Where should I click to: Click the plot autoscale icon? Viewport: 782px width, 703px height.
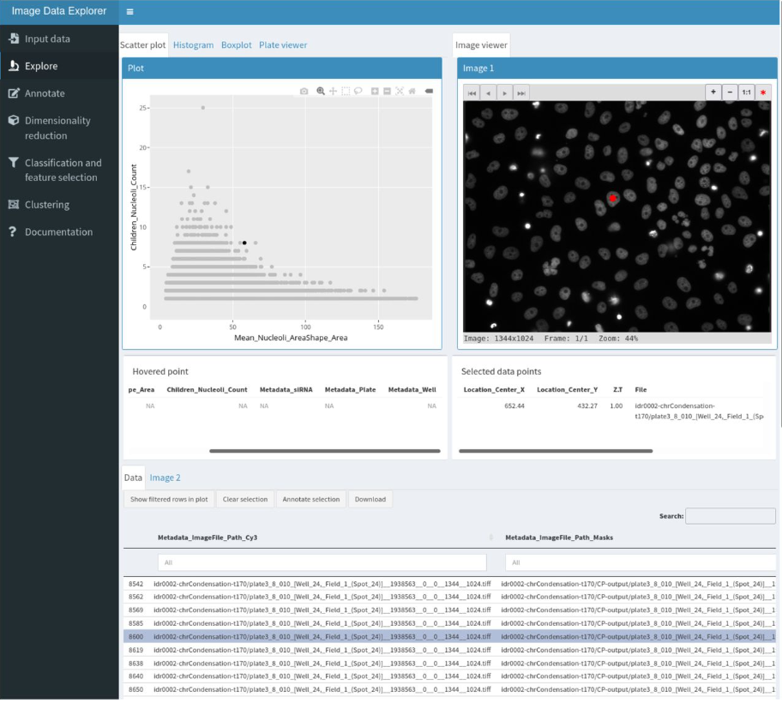point(400,91)
